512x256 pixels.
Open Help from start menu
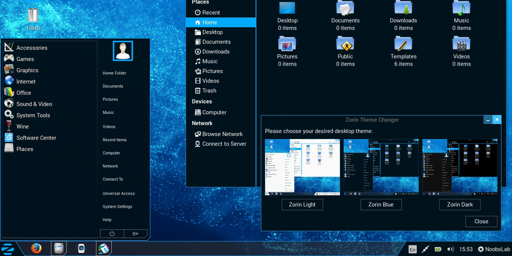[107, 220]
